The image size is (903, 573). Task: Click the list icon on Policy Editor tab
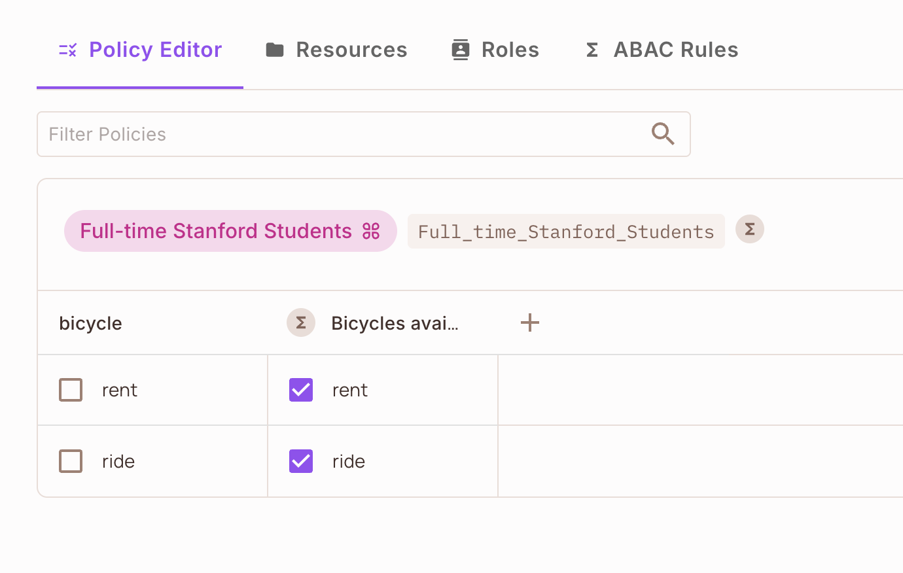tap(66, 49)
